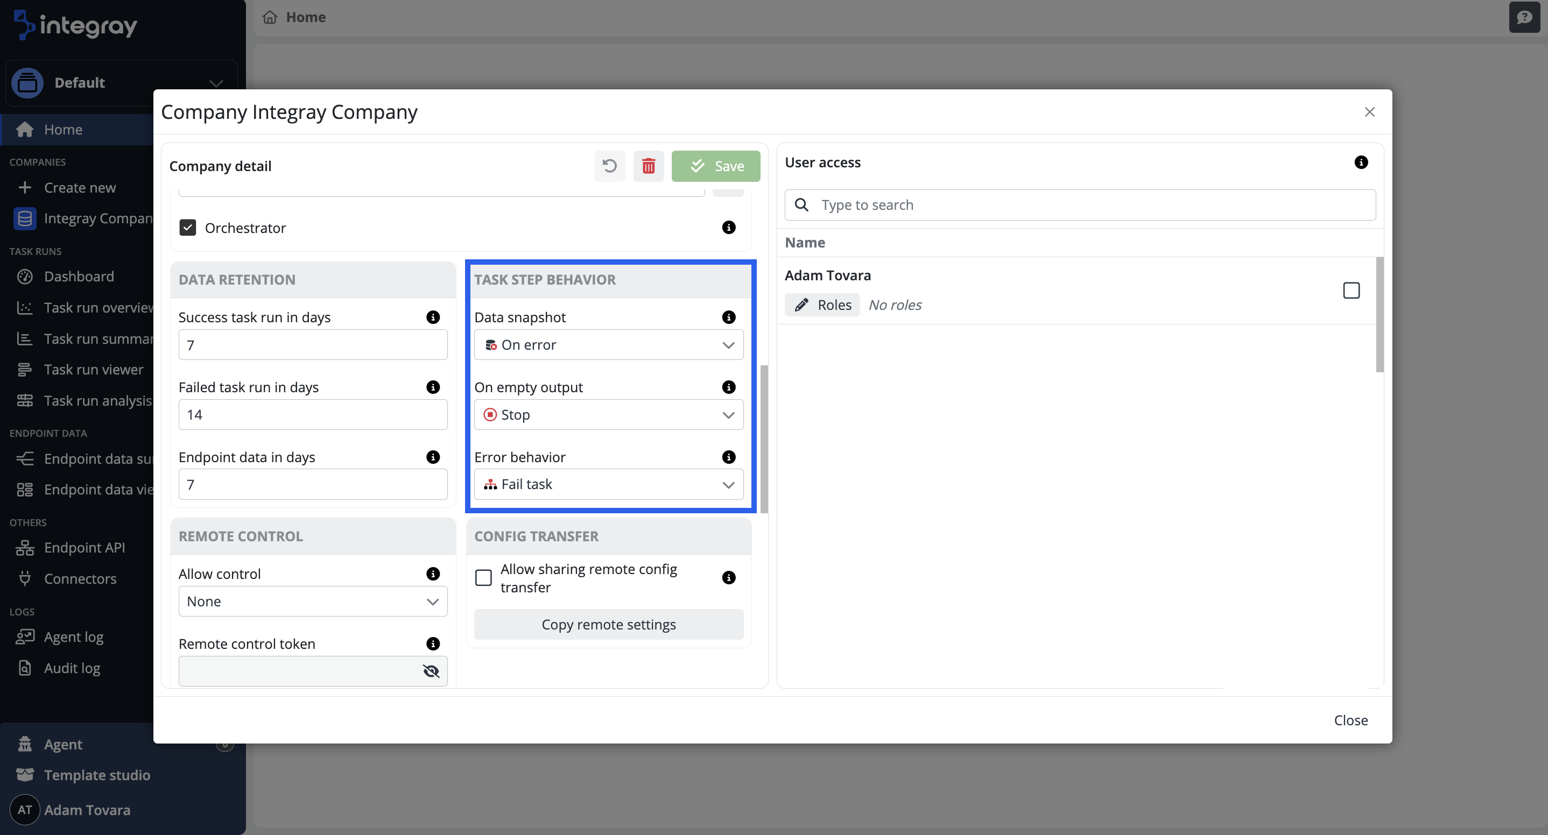
Task: Open the Data snapshot dropdown
Action: [608, 345]
